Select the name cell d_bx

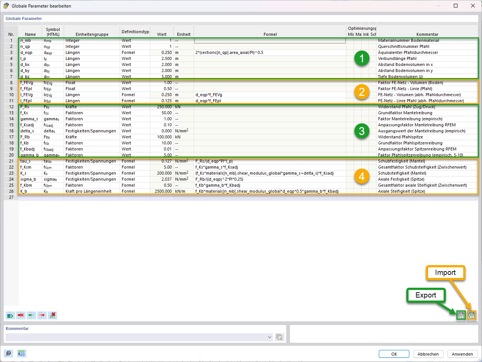point(31,64)
